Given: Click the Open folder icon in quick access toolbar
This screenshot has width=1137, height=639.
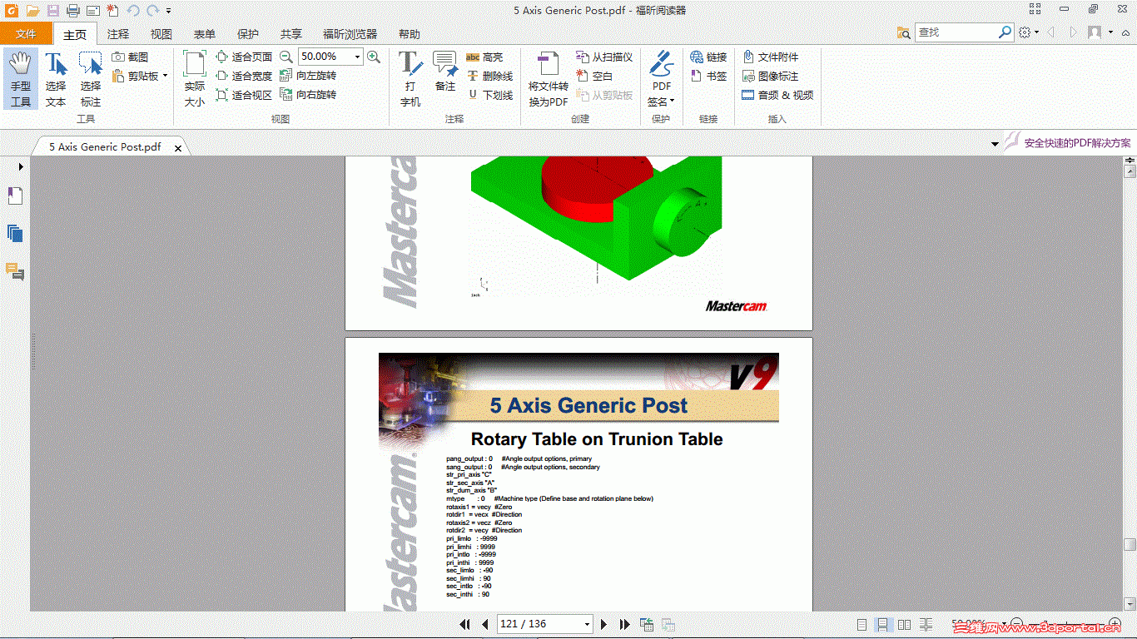Looking at the screenshot, I should 33,11.
